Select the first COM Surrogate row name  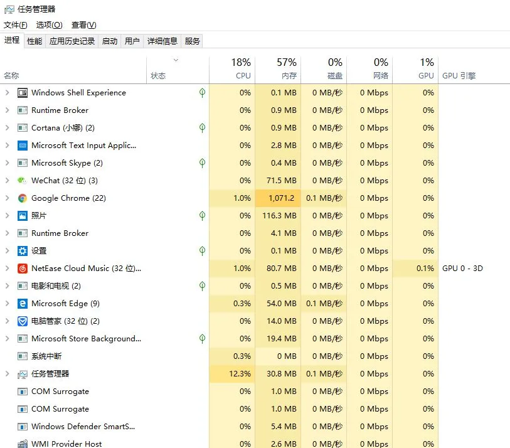tap(60, 392)
